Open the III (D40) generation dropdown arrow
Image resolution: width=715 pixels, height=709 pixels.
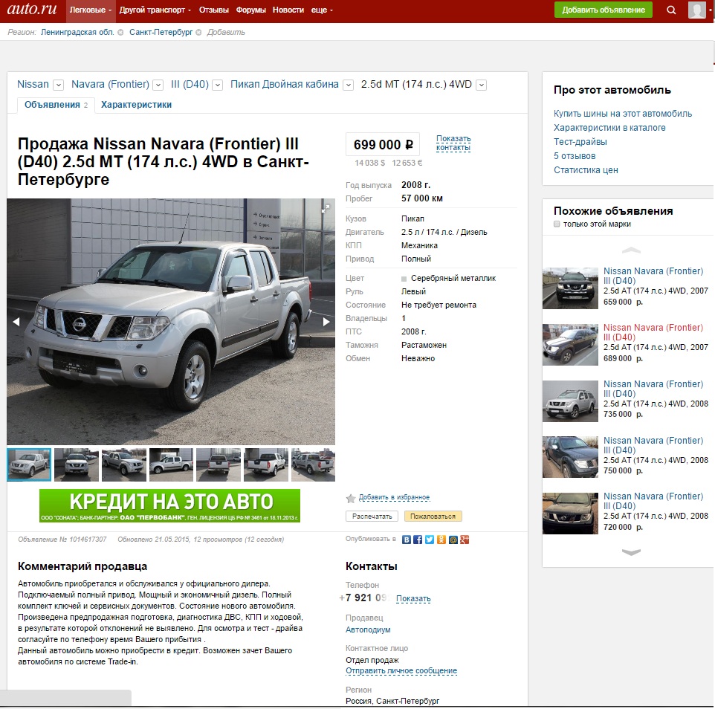point(218,85)
